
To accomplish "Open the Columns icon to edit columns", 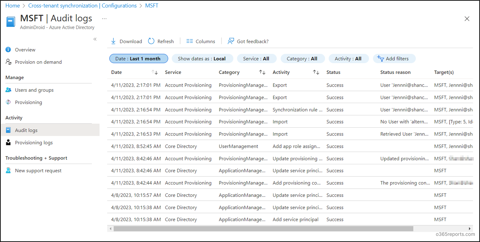I will 190,41.
